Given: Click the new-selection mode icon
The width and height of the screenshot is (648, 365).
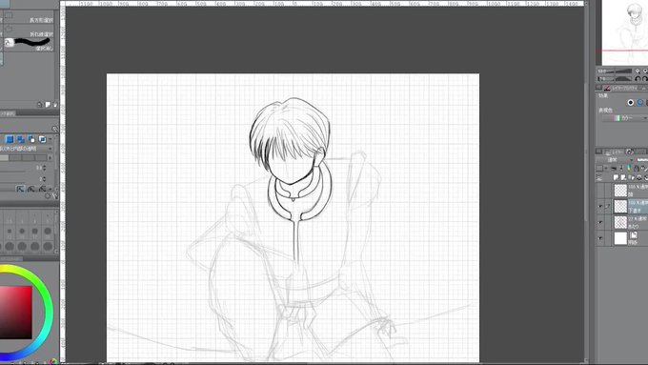Looking at the screenshot, I should 10,139.
